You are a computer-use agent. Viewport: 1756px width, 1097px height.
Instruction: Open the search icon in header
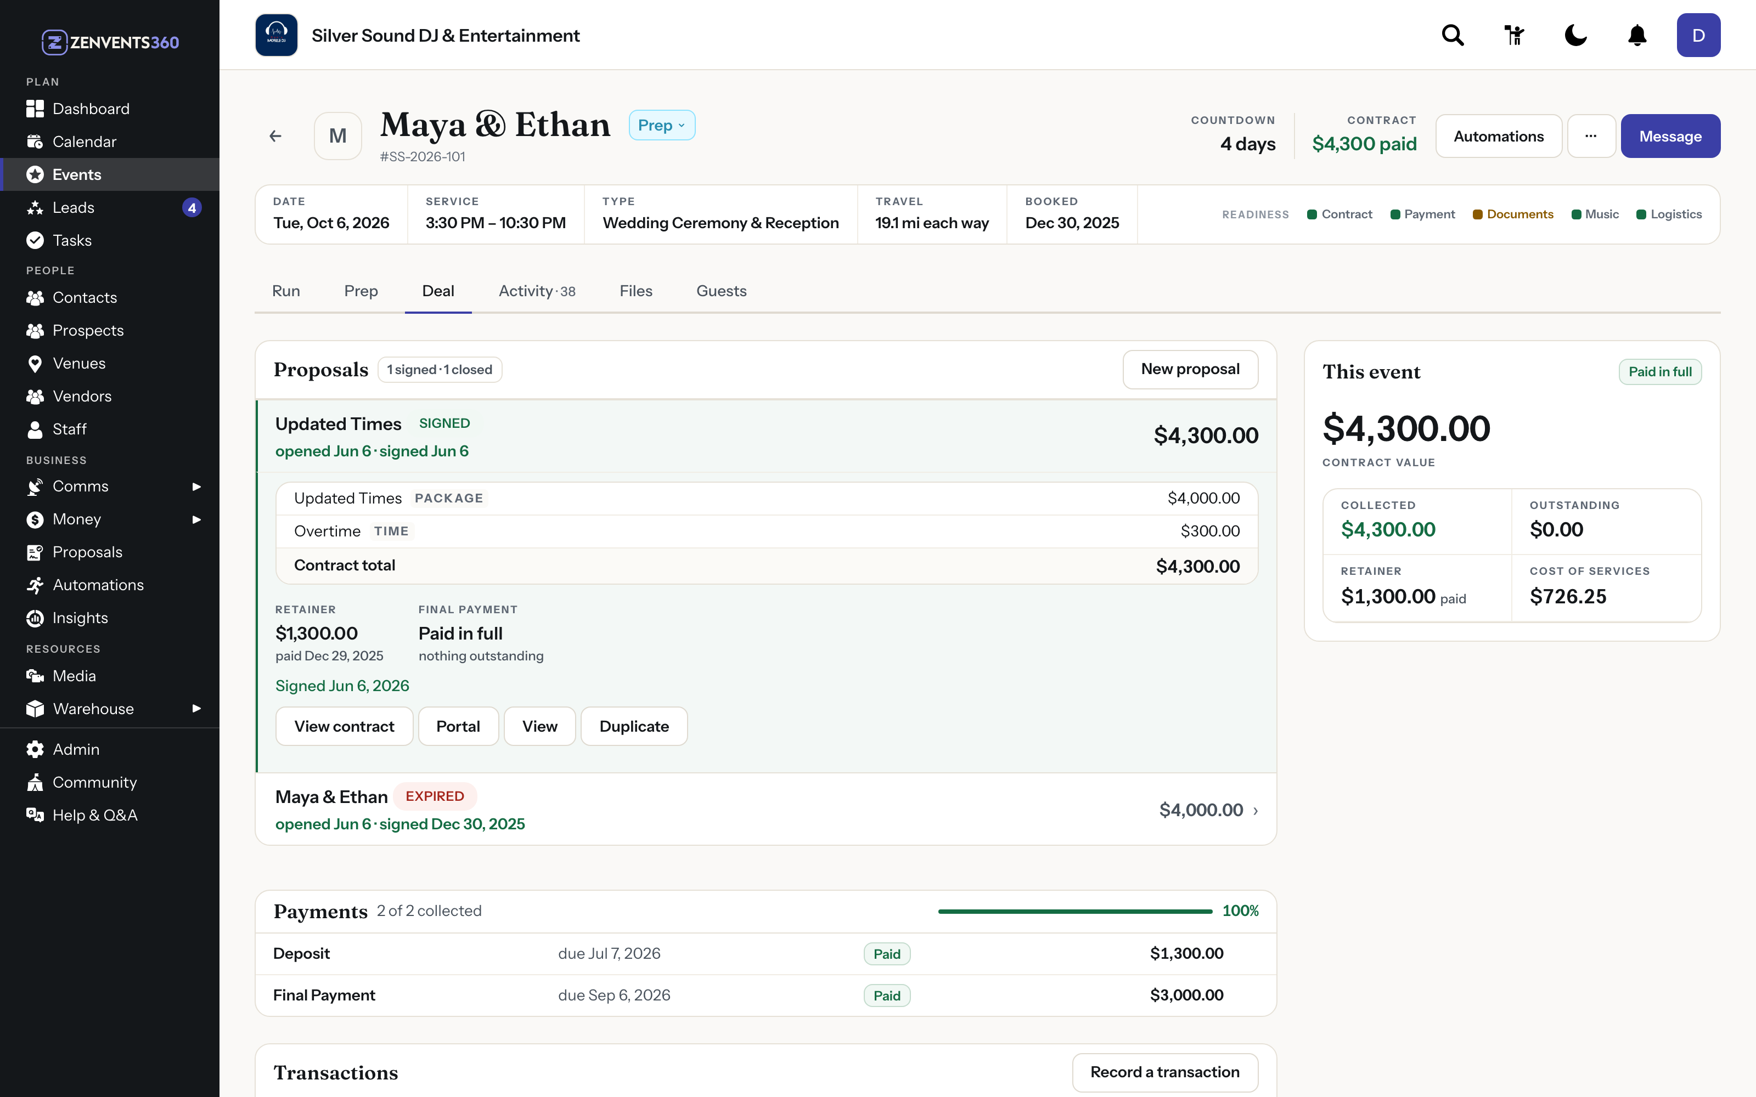click(1453, 35)
